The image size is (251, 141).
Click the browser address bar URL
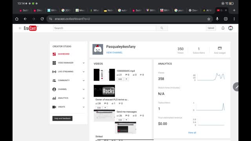pyautogui.click(x=72, y=19)
